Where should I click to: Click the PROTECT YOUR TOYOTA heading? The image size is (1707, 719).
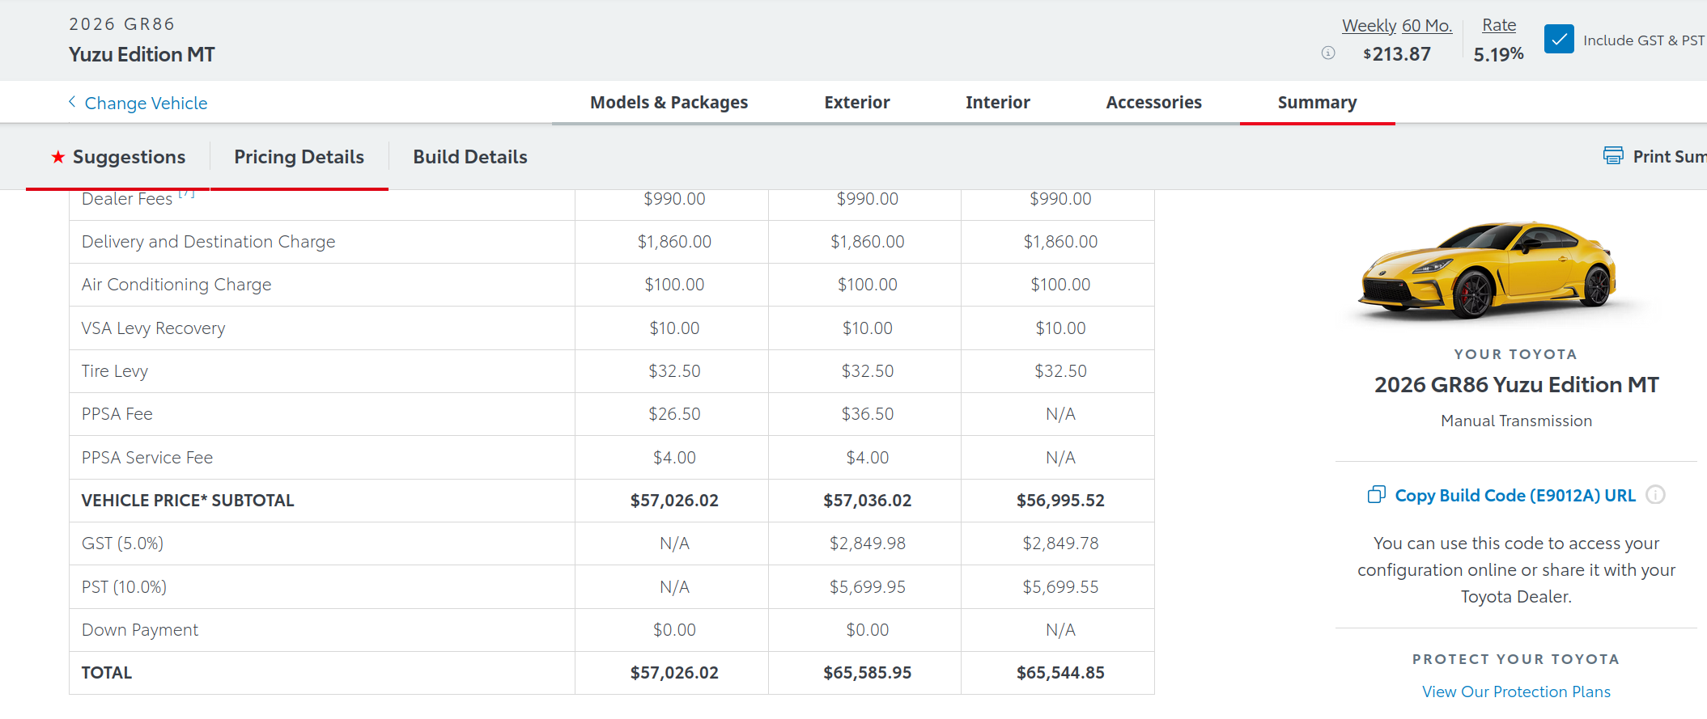click(x=1516, y=659)
